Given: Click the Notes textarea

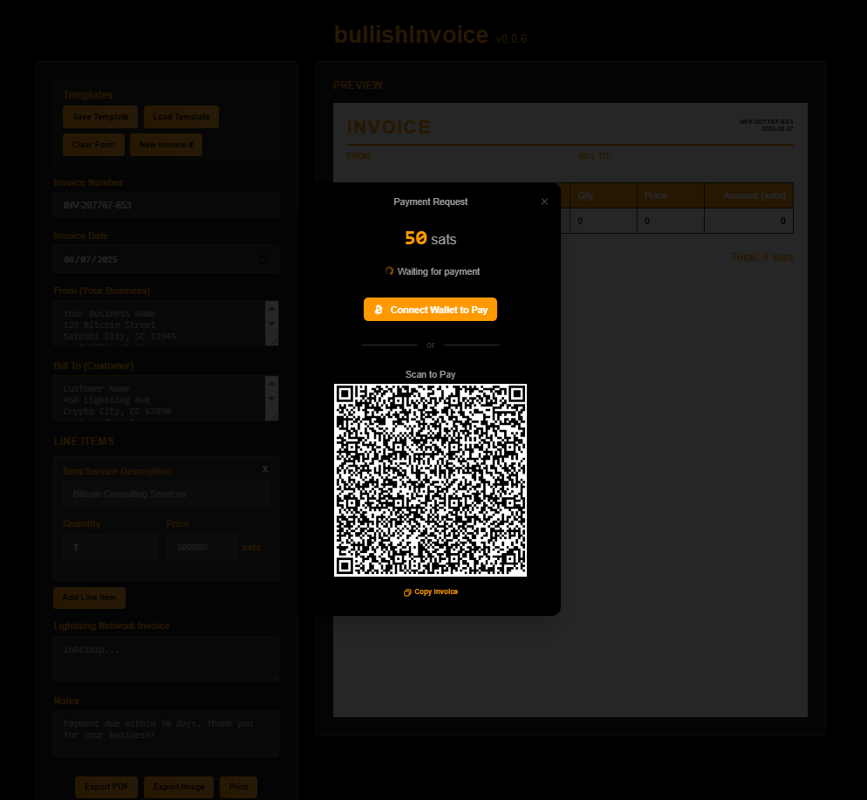Looking at the screenshot, I should 166,734.
